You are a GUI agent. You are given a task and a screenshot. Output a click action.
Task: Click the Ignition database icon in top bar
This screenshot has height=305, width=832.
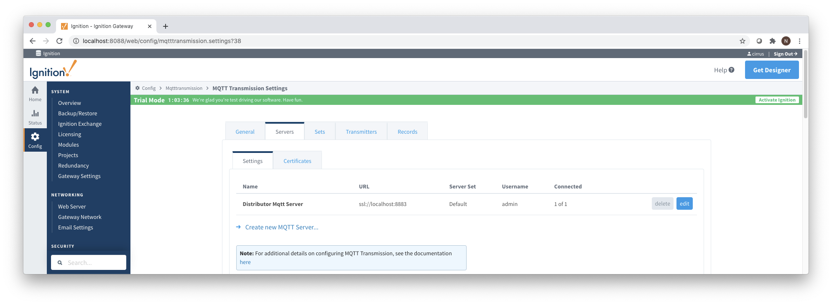point(38,53)
